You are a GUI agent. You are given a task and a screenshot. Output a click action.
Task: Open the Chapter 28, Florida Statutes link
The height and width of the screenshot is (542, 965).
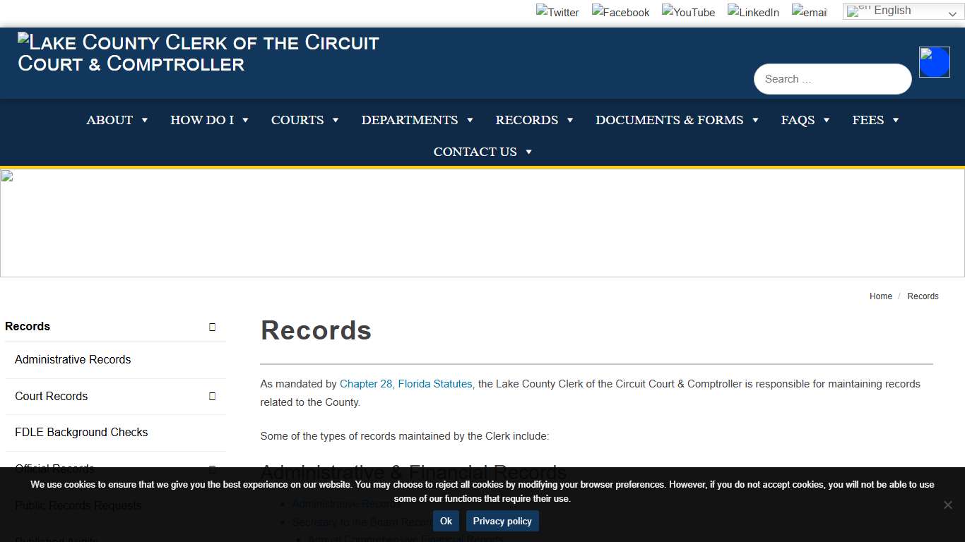click(405, 383)
